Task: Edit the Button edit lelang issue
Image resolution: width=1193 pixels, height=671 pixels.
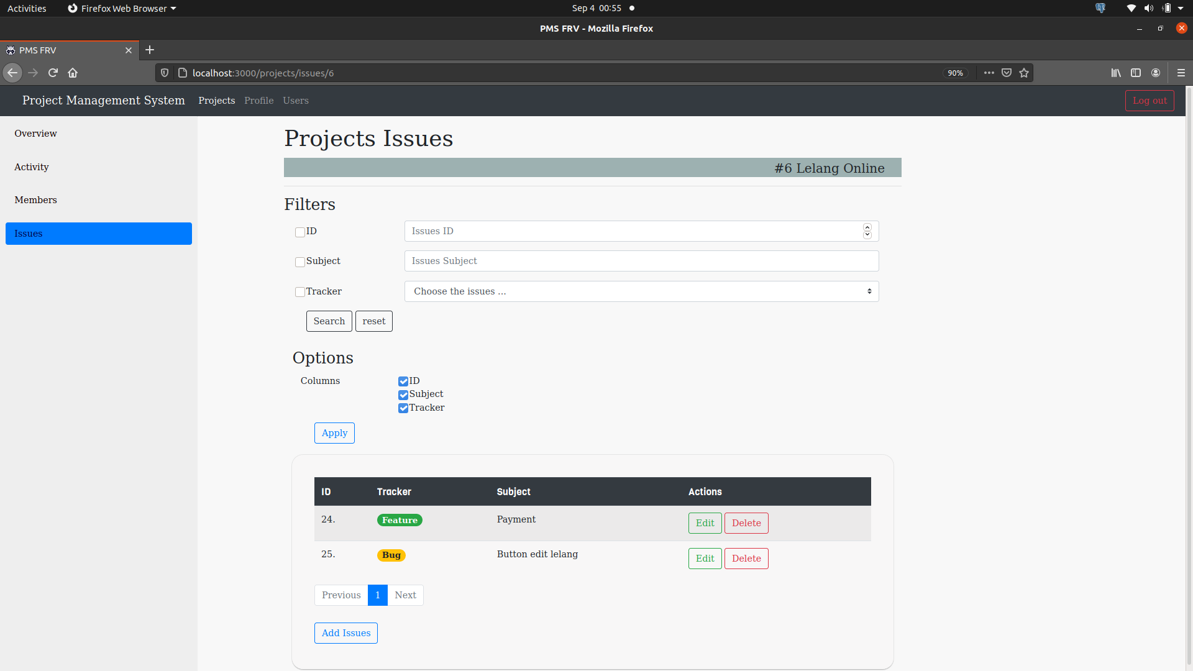Action: [x=705, y=559]
